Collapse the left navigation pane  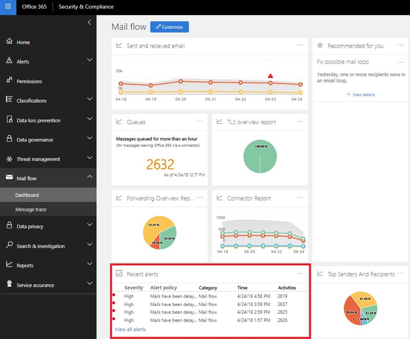(x=89, y=22)
